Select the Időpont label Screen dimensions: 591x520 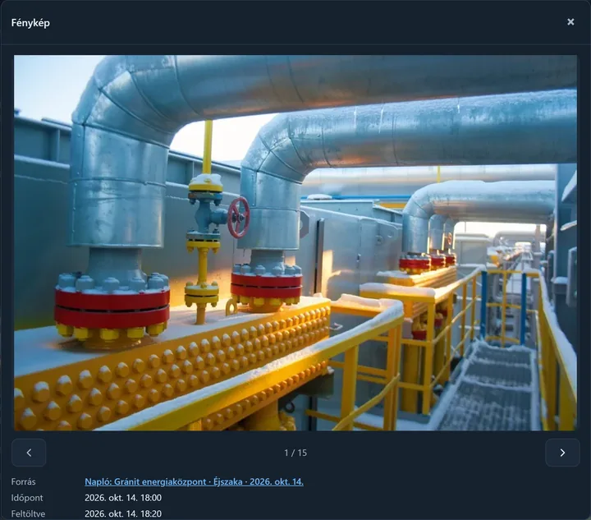(27, 498)
